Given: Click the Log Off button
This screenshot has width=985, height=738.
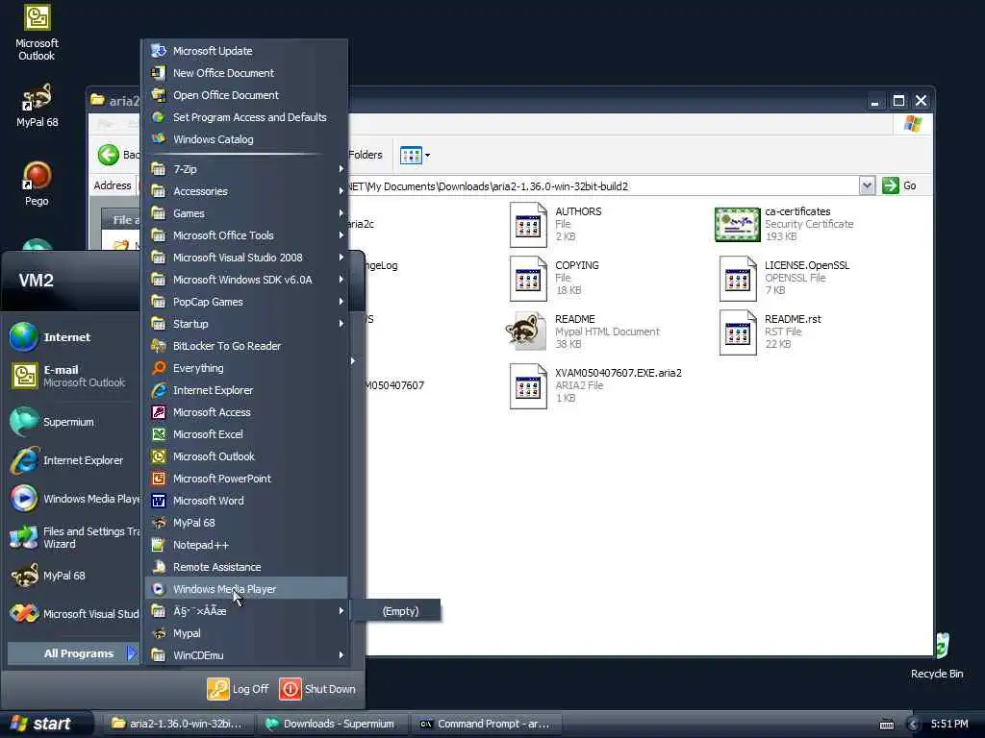Looking at the screenshot, I should [239, 689].
